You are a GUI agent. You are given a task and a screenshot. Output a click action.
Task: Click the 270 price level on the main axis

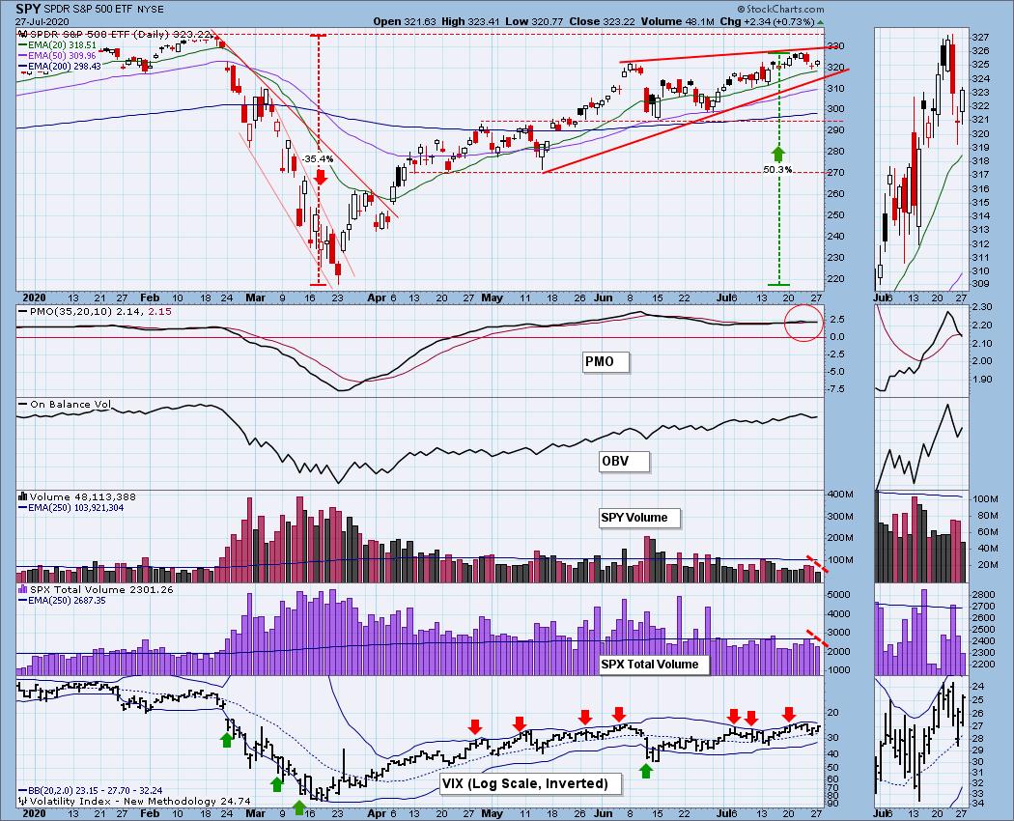click(835, 173)
